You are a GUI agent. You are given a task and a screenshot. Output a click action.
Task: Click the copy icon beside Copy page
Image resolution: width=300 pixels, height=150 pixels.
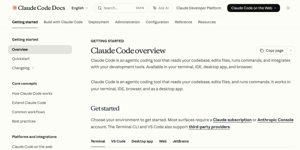pos(261,51)
